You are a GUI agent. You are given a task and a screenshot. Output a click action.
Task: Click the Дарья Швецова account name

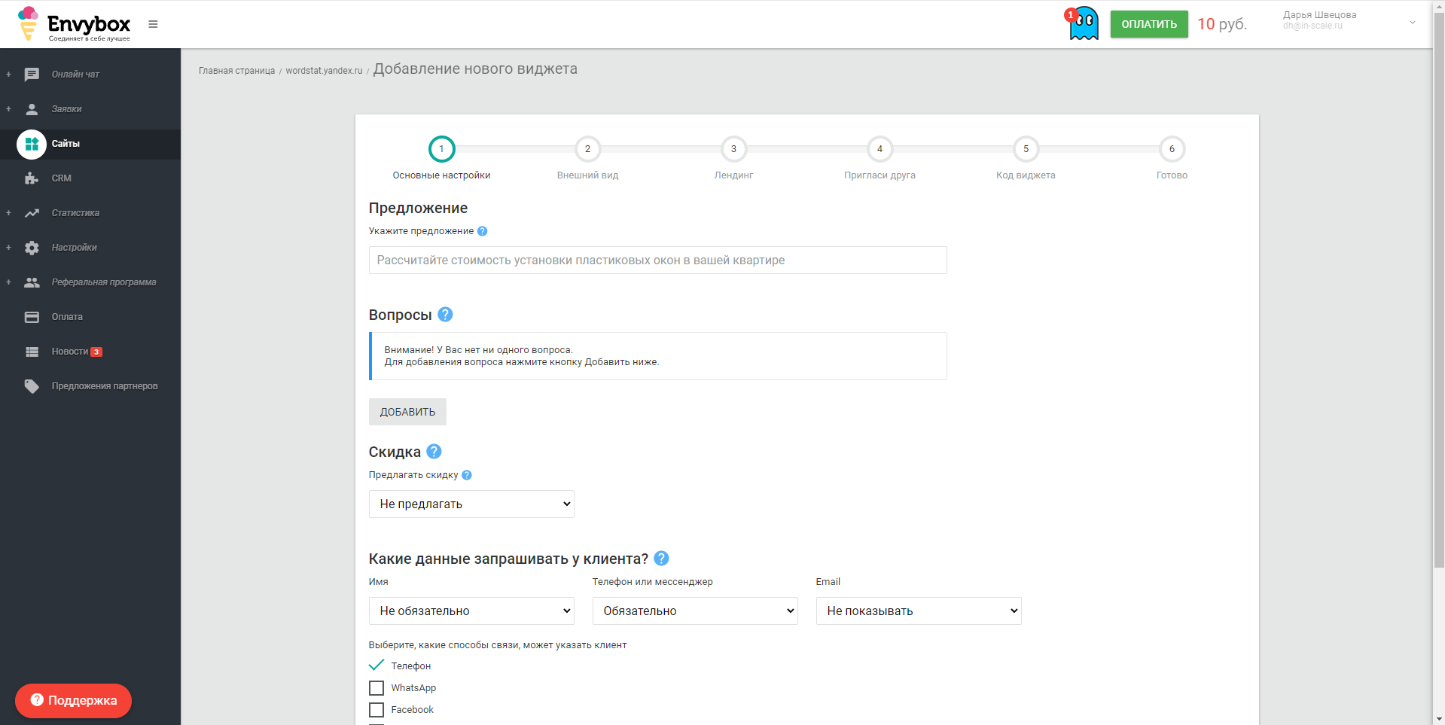click(x=1319, y=15)
